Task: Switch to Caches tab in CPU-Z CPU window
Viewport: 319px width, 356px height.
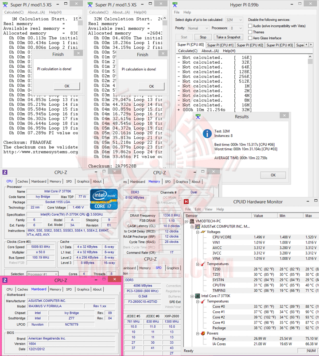Action: 23,182
